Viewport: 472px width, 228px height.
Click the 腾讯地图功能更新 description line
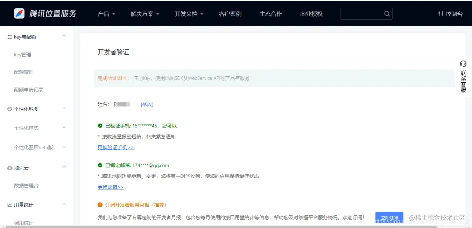[178, 176]
